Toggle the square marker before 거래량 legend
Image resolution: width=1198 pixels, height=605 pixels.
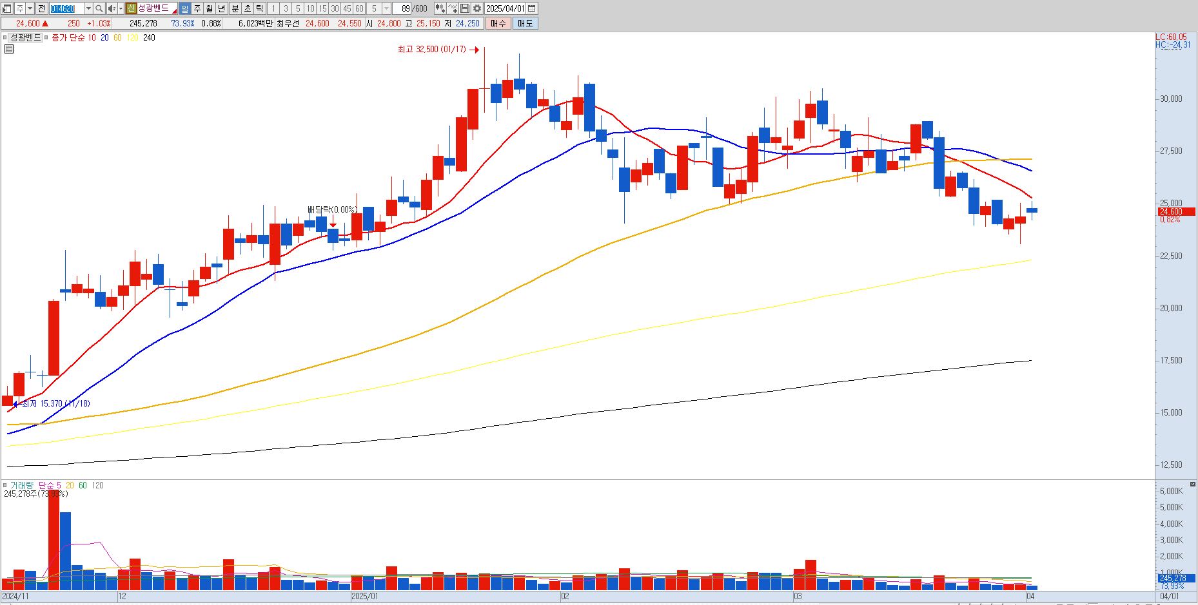point(5,485)
